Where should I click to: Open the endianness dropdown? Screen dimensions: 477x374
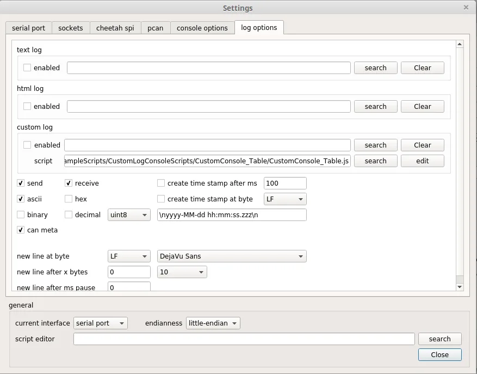click(x=213, y=323)
